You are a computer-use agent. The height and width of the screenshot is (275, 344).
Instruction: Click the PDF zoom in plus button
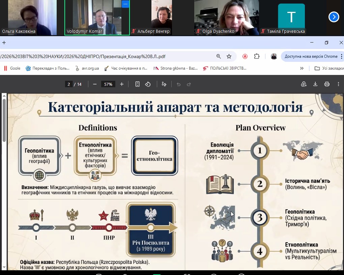pyautogui.click(x=122, y=84)
